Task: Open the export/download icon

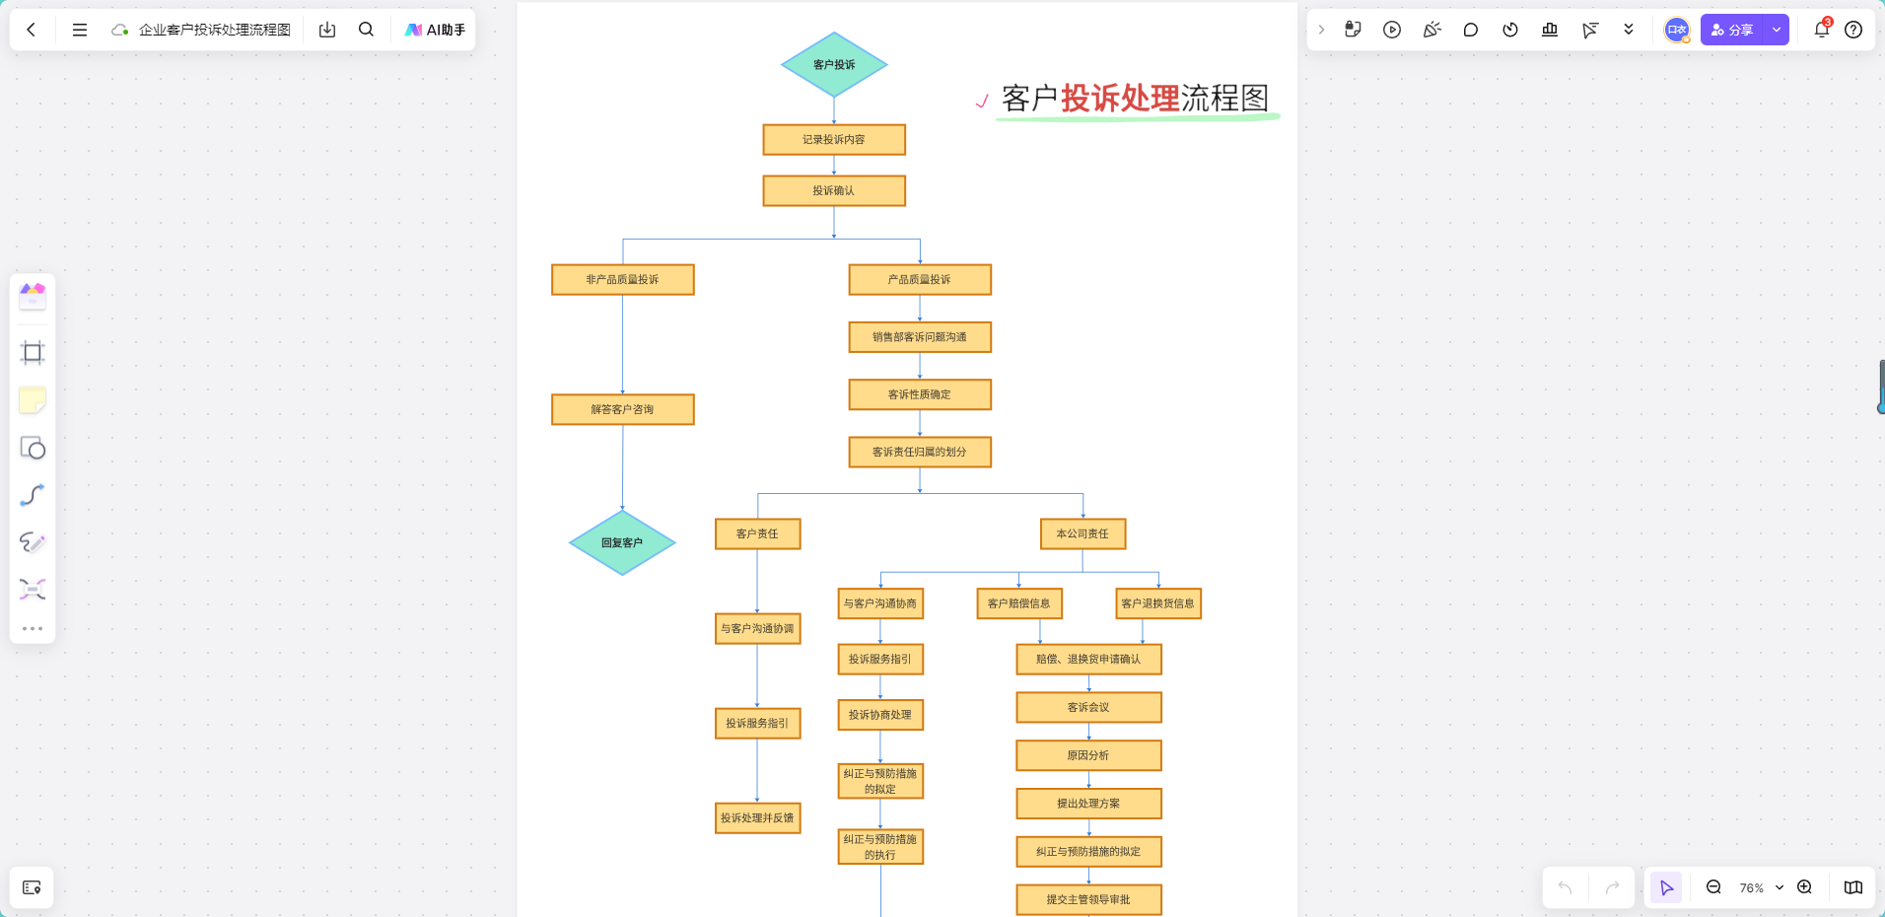Action: 327,30
